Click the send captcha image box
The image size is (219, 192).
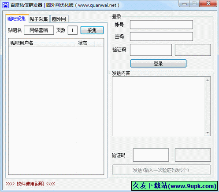point(193,155)
